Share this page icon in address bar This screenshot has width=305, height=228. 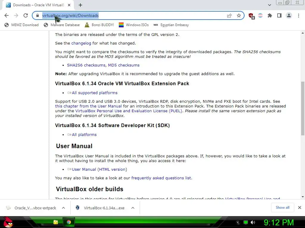[229, 15]
